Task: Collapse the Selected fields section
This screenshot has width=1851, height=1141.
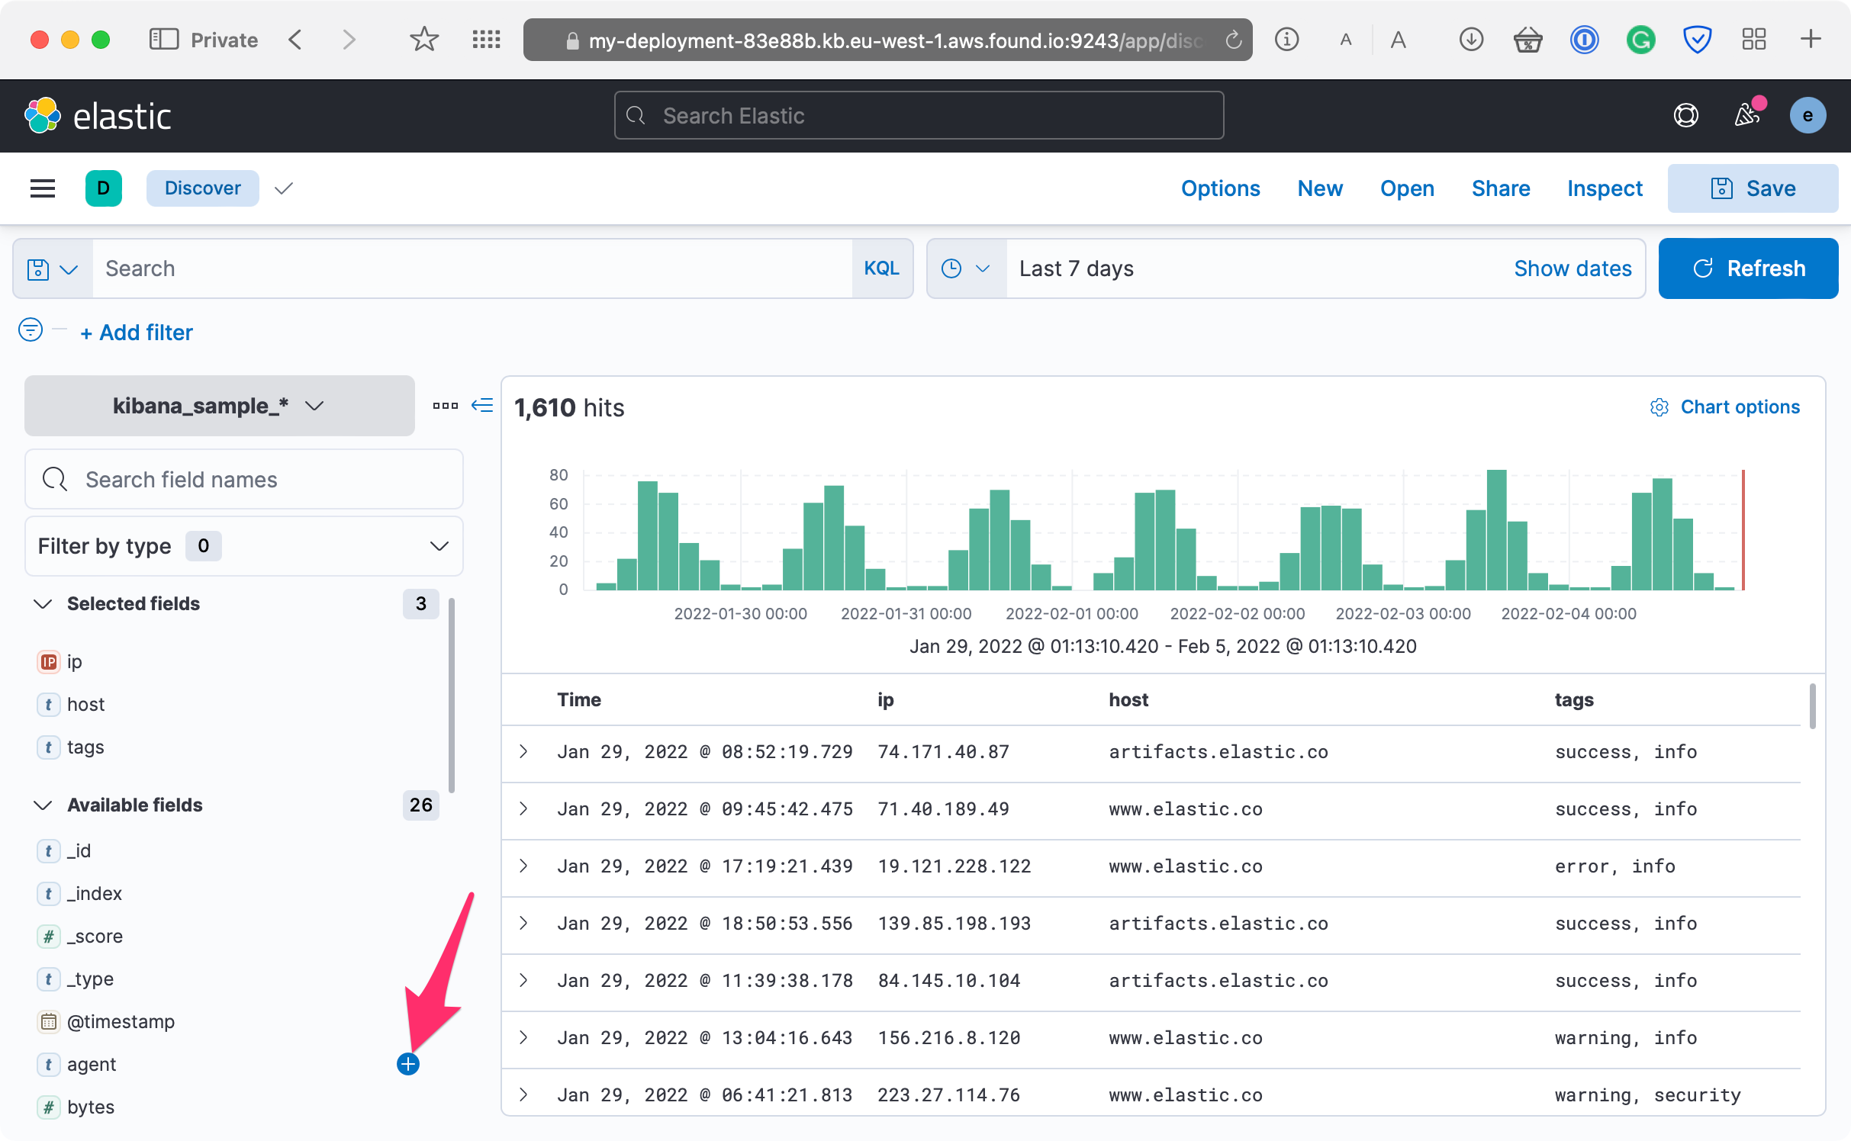Action: click(x=43, y=603)
